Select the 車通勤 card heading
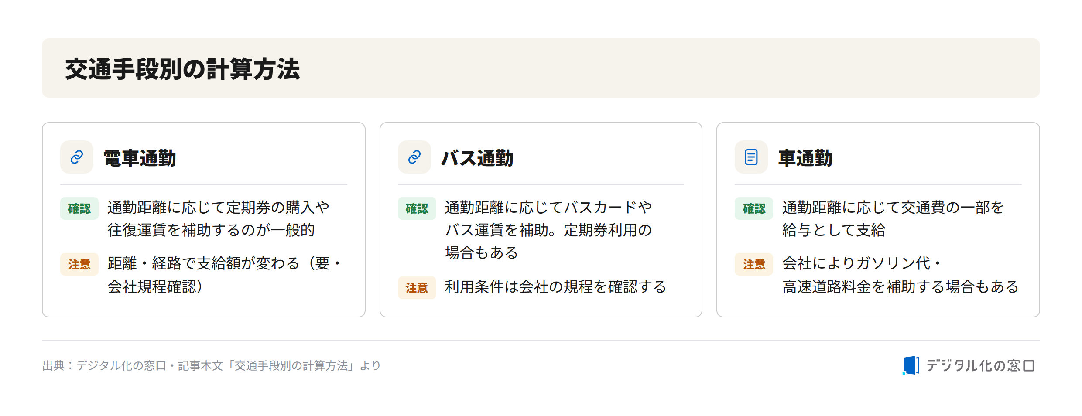The width and height of the screenshot is (1082, 416). [805, 158]
